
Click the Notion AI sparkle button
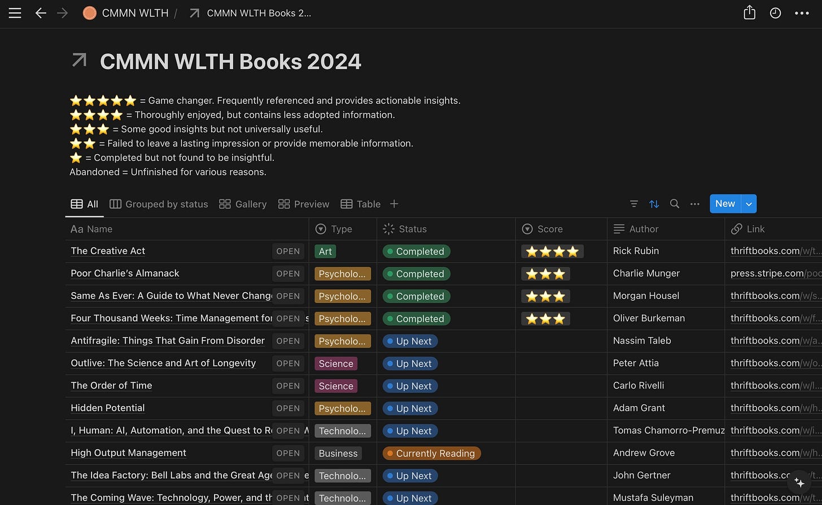pyautogui.click(x=799, y=482)
